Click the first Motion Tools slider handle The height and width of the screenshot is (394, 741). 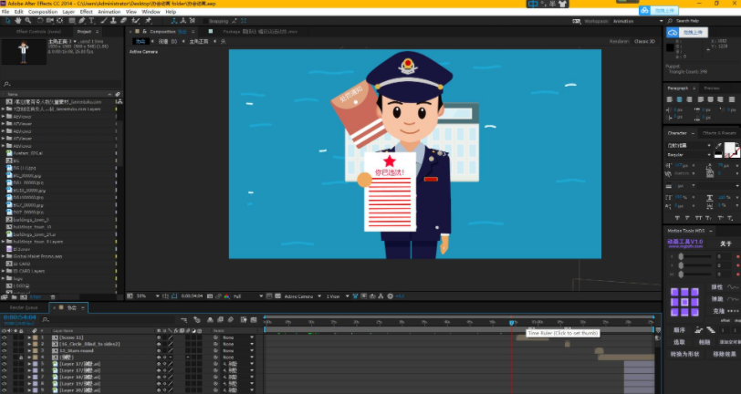681,256
